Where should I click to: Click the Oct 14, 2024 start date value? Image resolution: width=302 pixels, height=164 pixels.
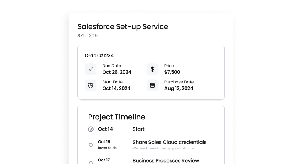click(x=116, y=88)
